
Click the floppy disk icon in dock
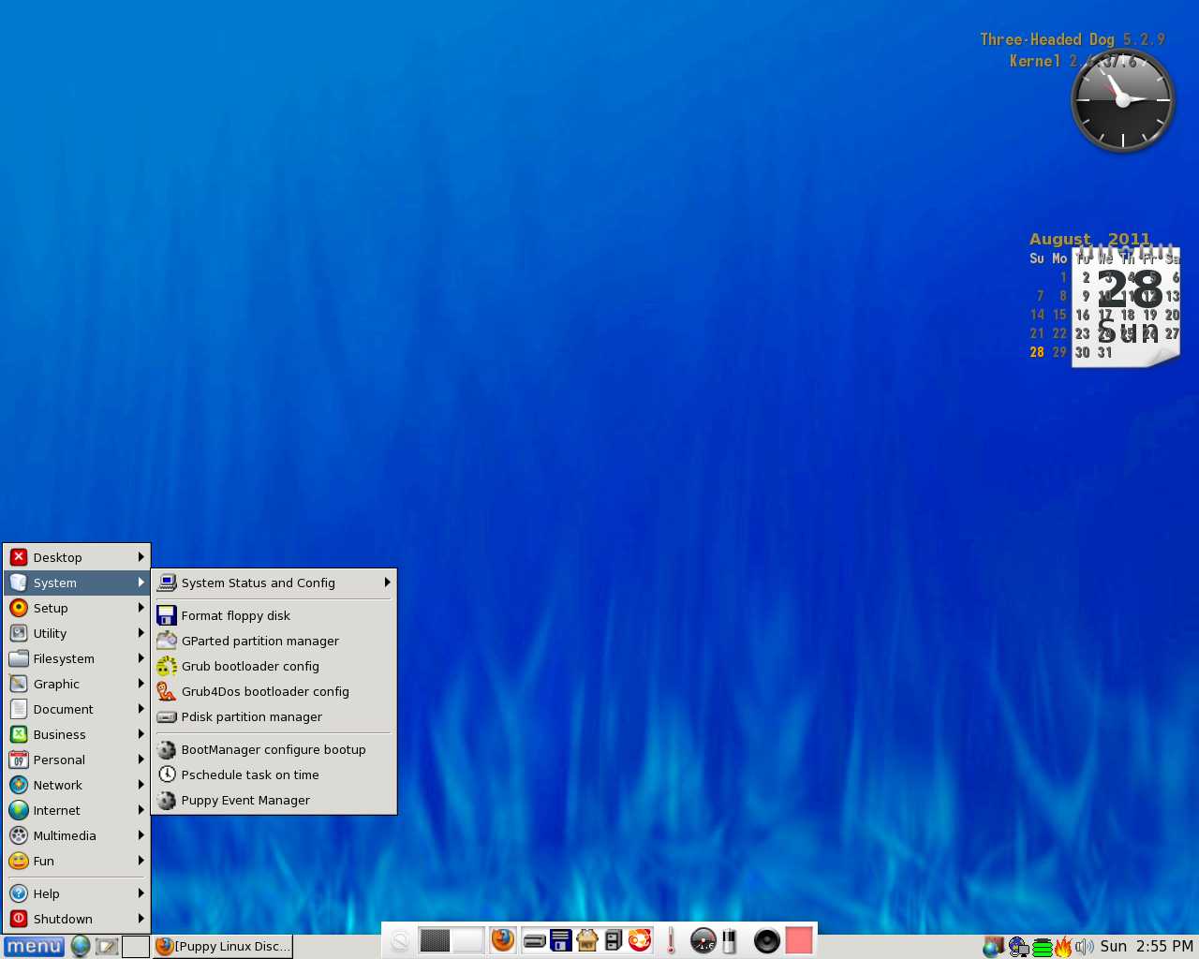[561, 940]
